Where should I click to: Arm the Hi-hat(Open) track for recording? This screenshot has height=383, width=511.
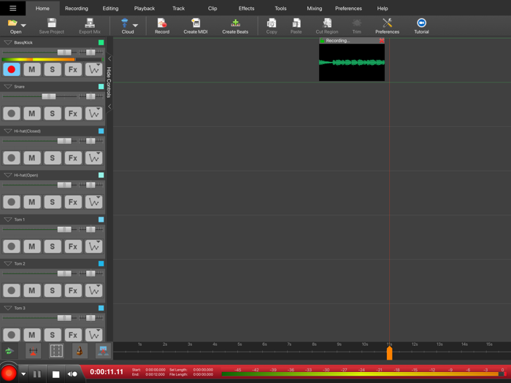[12, 202]
